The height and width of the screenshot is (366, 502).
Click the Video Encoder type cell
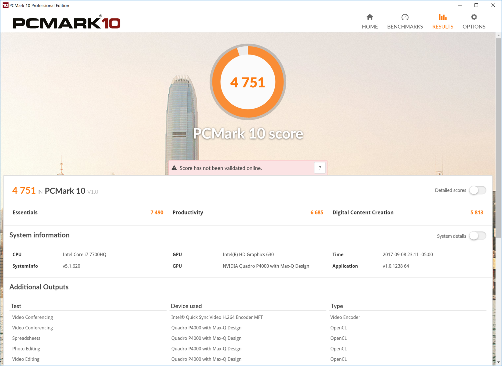coord(345,317)
